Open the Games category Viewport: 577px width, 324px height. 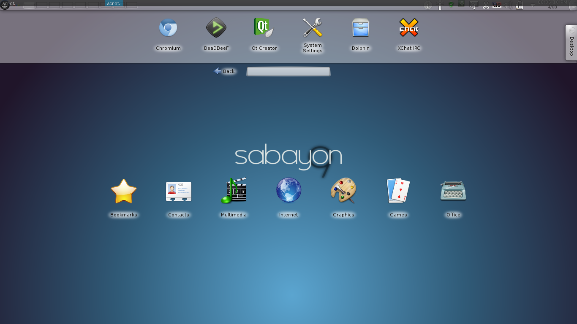coord(398,198)
